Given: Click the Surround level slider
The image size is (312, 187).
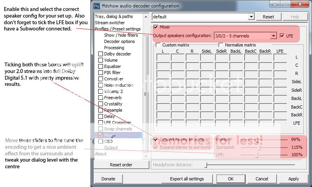Looking at the screenshot, I should 264,148.
